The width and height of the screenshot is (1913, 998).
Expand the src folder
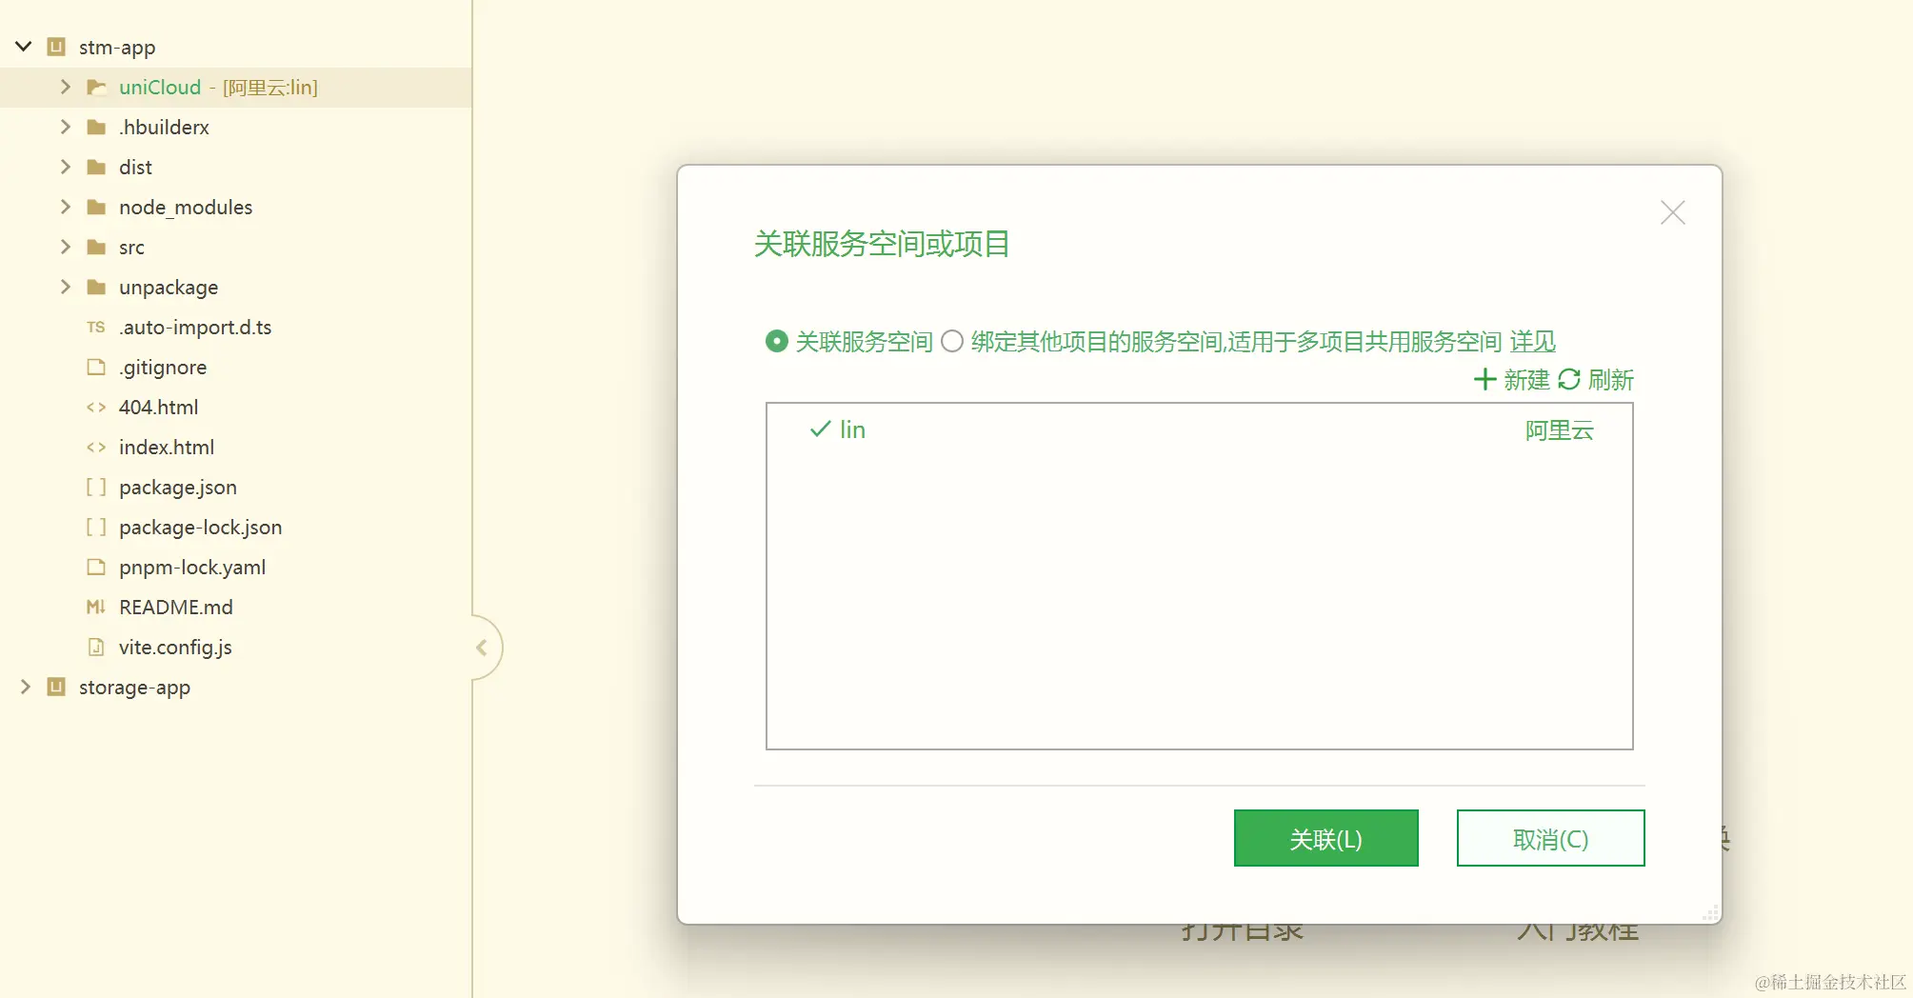[x=65, y=247]
